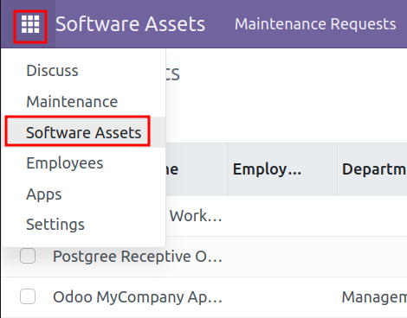This screenshot has width=407, height=318.
Task: Tick the checkbox for Odoo MyCompany row
Action: point(28,296)
